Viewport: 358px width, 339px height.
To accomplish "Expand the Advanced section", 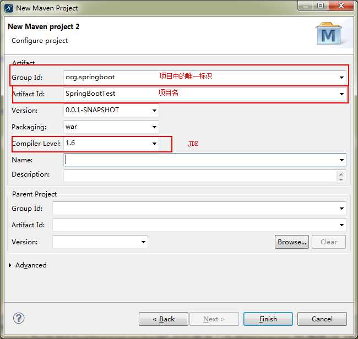I will pos(10,265).
